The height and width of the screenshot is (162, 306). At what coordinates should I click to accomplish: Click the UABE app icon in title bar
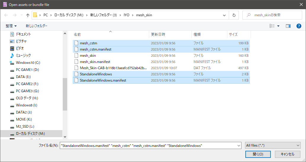[5, 4]
